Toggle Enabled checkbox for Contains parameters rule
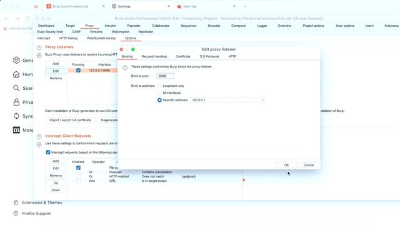Viewport: 400px width, 225px height. [78, 172]
